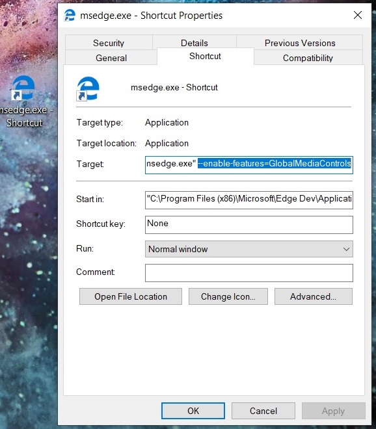Confirm with the OK button

click(193, 411)
